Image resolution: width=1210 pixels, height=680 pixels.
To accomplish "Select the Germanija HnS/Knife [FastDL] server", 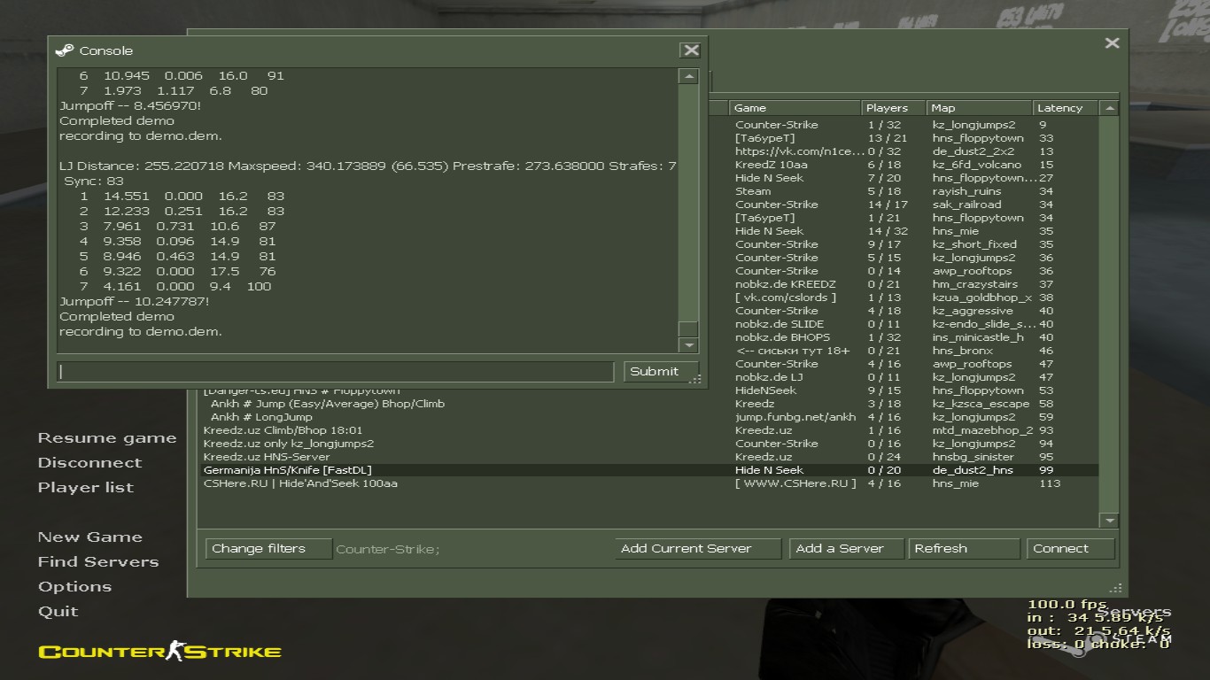I will click(x=648, y=470).
